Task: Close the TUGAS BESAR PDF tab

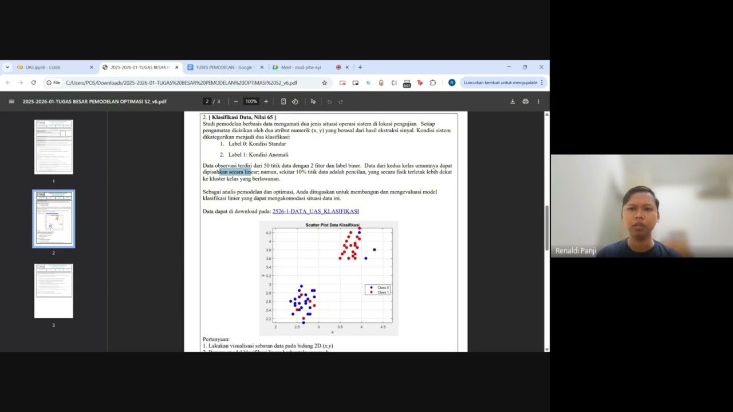Action: (176, 67)
